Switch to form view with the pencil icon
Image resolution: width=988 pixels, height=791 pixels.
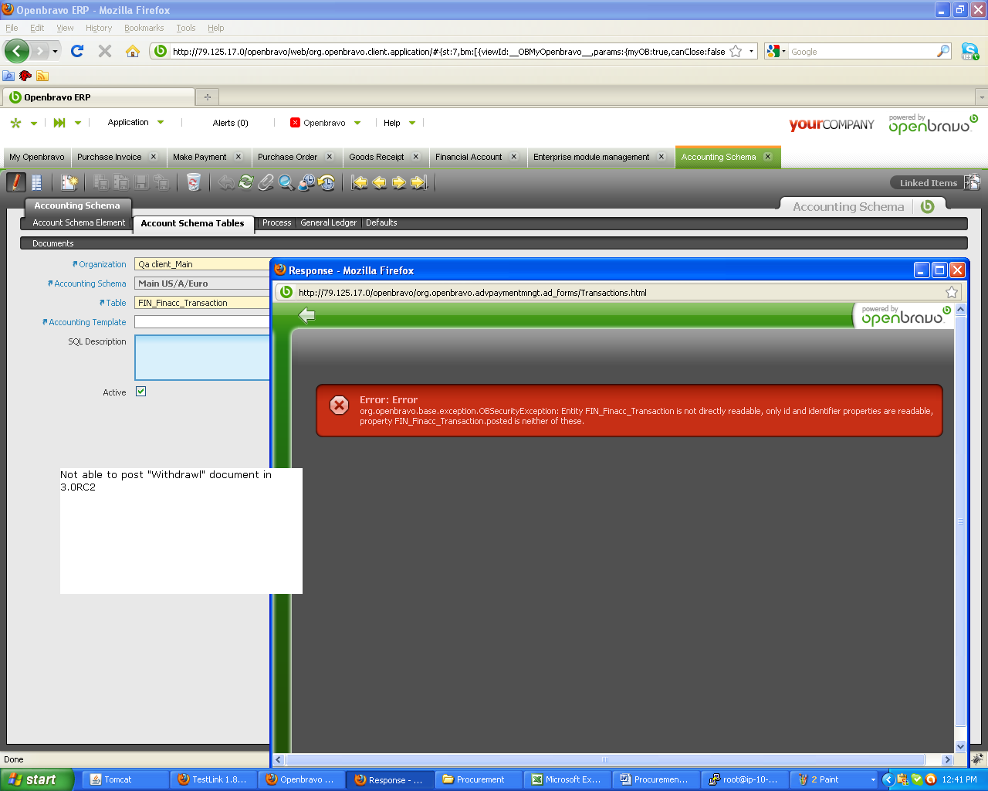pos(16,182)
